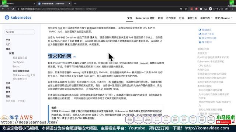Expand 贡献 in the left sidebar
The width and height of the screenshot is (236, 132).
pyautogui.click(x=8, y=96)
